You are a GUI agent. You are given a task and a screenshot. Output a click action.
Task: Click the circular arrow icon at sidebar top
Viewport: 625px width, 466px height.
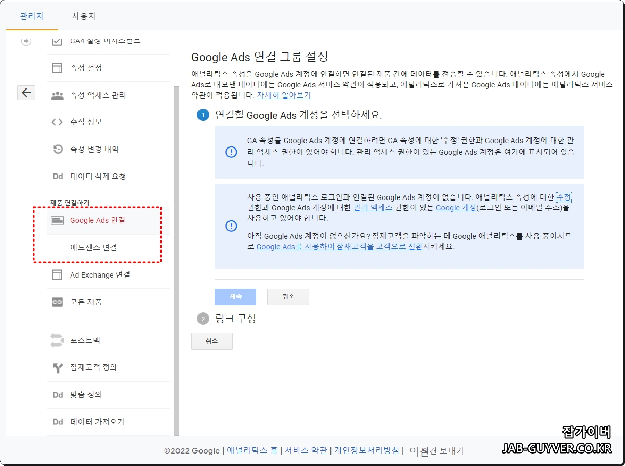point(26,41)
